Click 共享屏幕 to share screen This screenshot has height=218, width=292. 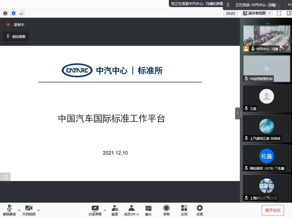[95, 210]
